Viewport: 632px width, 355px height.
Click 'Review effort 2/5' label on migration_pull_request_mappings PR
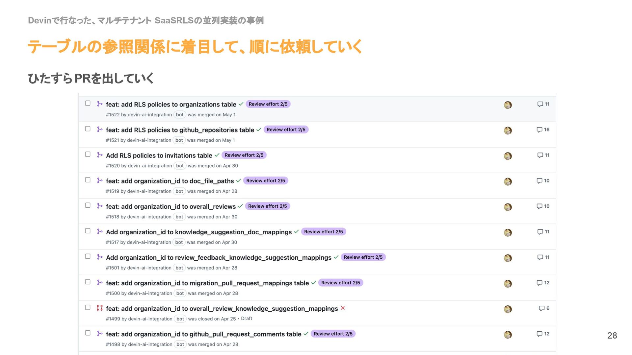click(341, 283)
